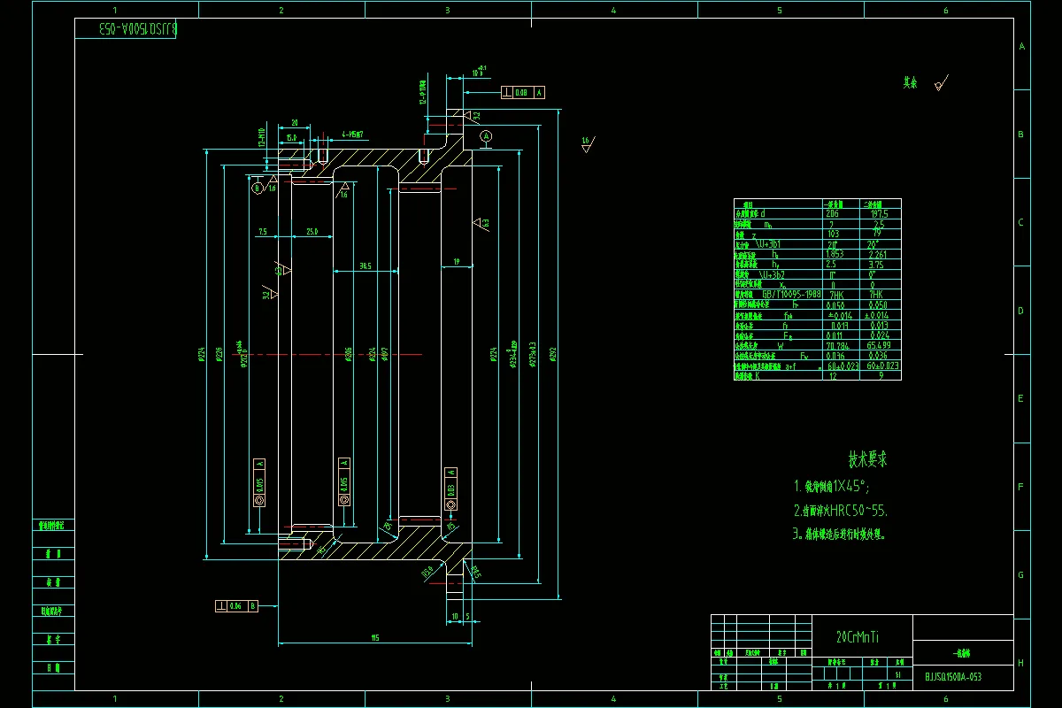Screen dimensions: 1062x708
Task: Select note 2 containing HRC50~55
Action: tap(841, 511)
